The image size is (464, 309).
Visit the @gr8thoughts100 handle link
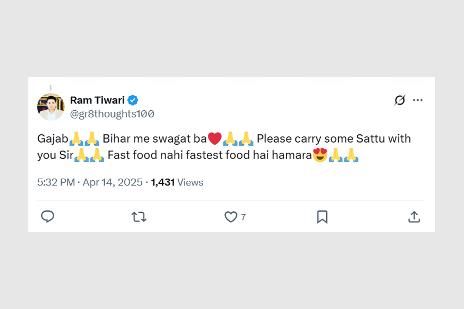pos(112,114)
